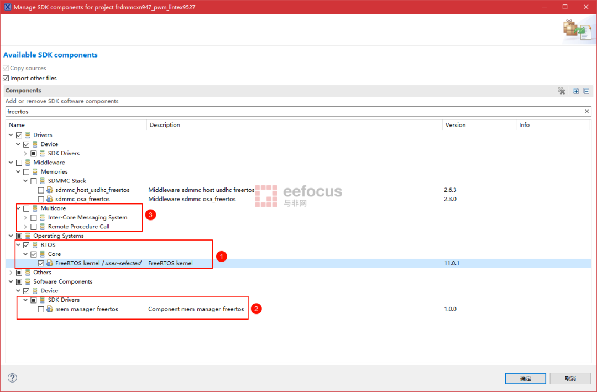
Task: Collapse the Software Components tree node
Action: tap(11, 281)
